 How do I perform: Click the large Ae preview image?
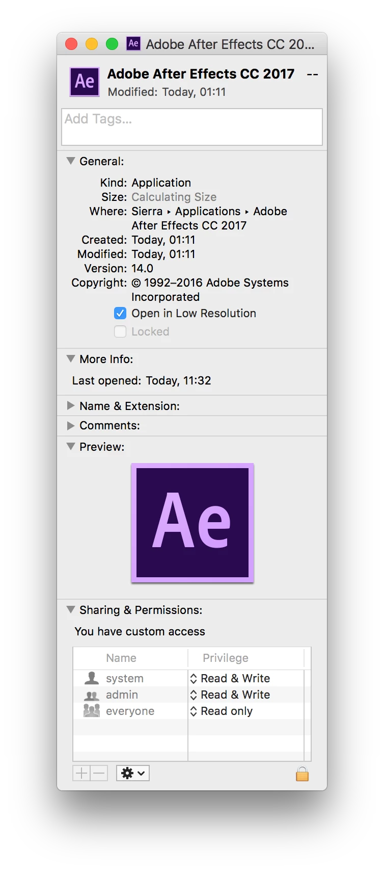click(193, 523)
